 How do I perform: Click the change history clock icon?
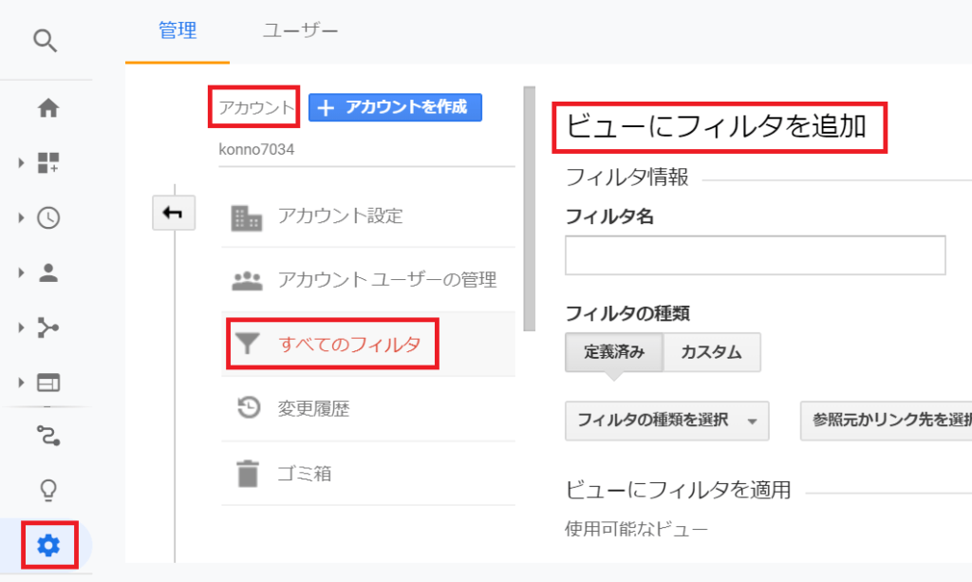point(249,407)
